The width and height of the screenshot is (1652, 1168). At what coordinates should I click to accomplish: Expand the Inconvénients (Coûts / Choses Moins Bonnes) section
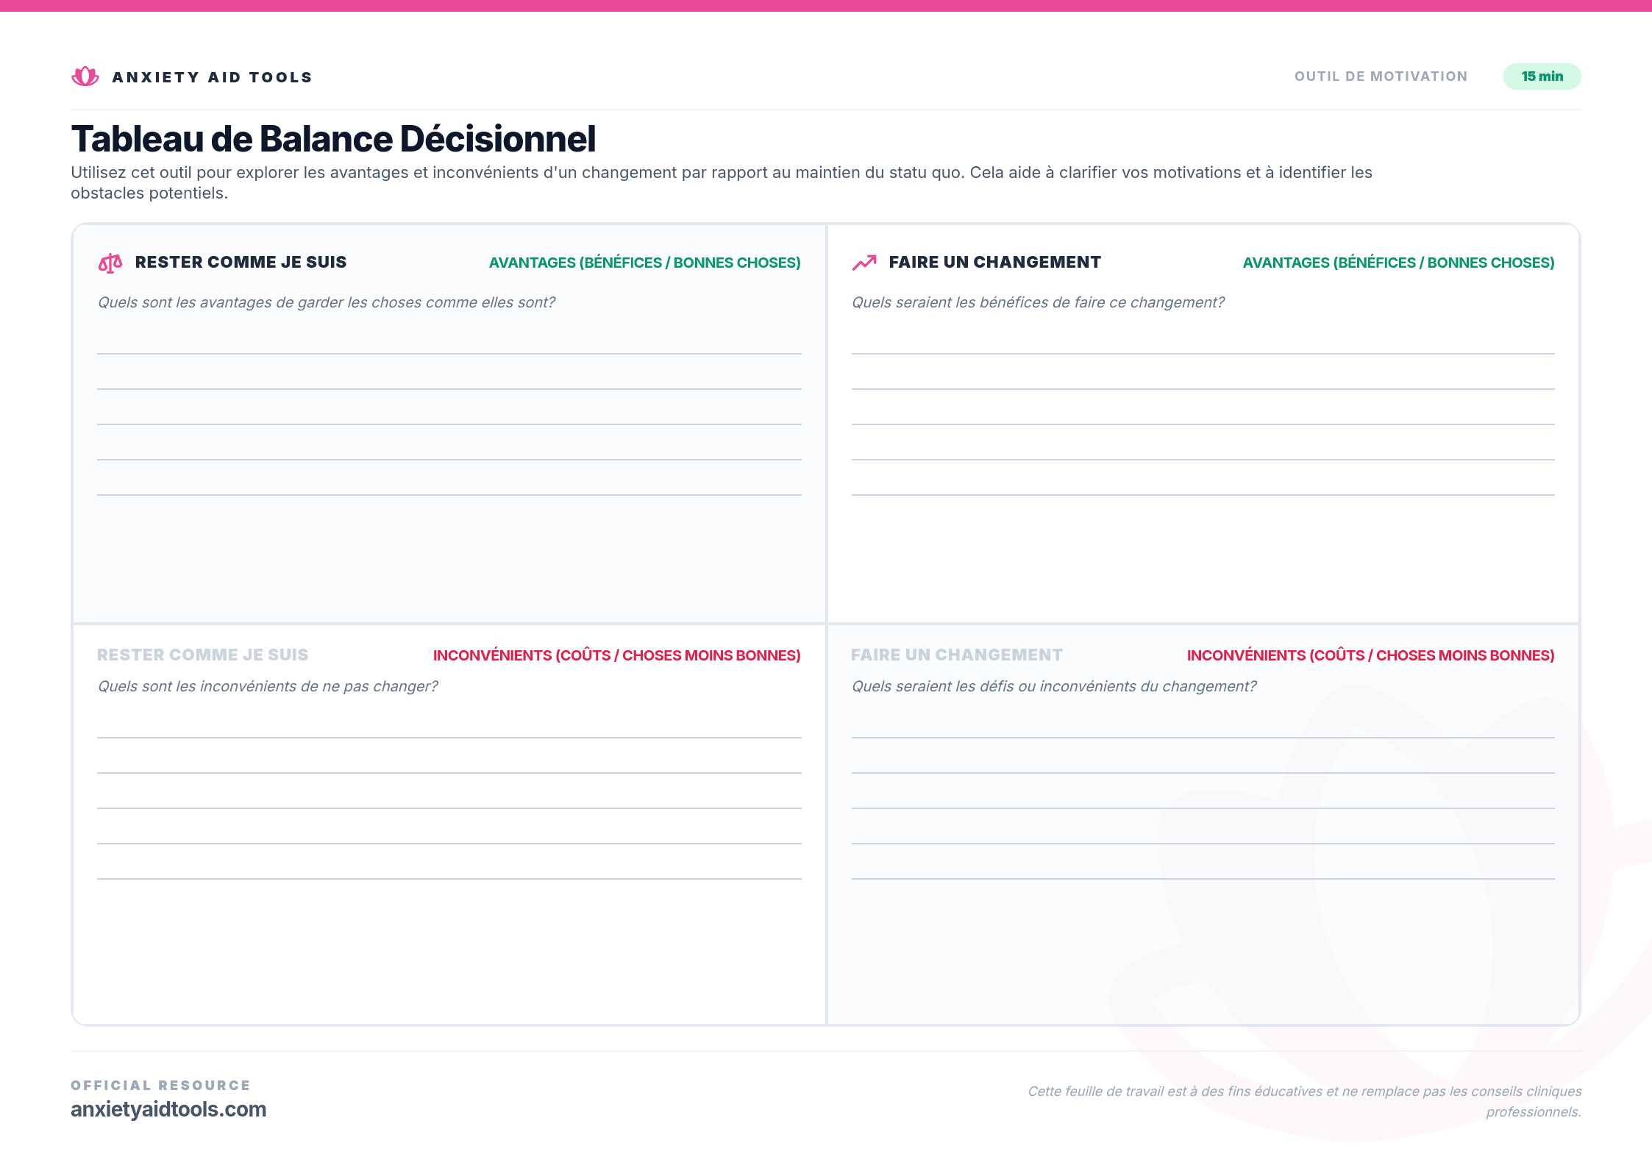pos(617,655)
